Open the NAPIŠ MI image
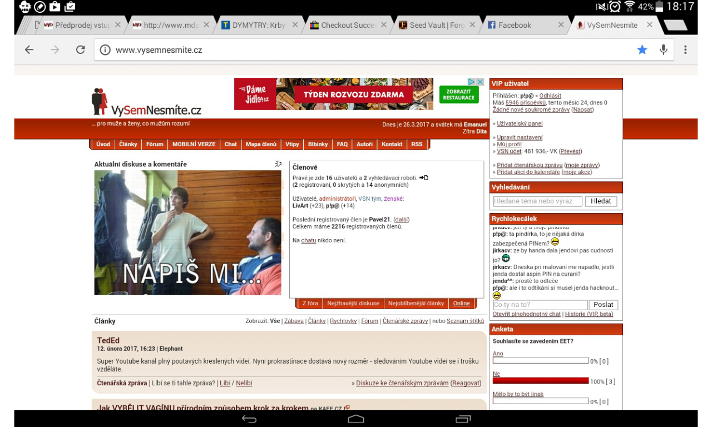This screenshot has height=427, width=712. (x=188, y=232)
